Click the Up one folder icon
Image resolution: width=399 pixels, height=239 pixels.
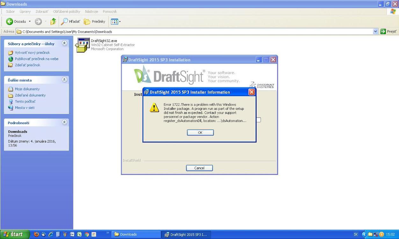pyautogui.click(x=53, y=22)
